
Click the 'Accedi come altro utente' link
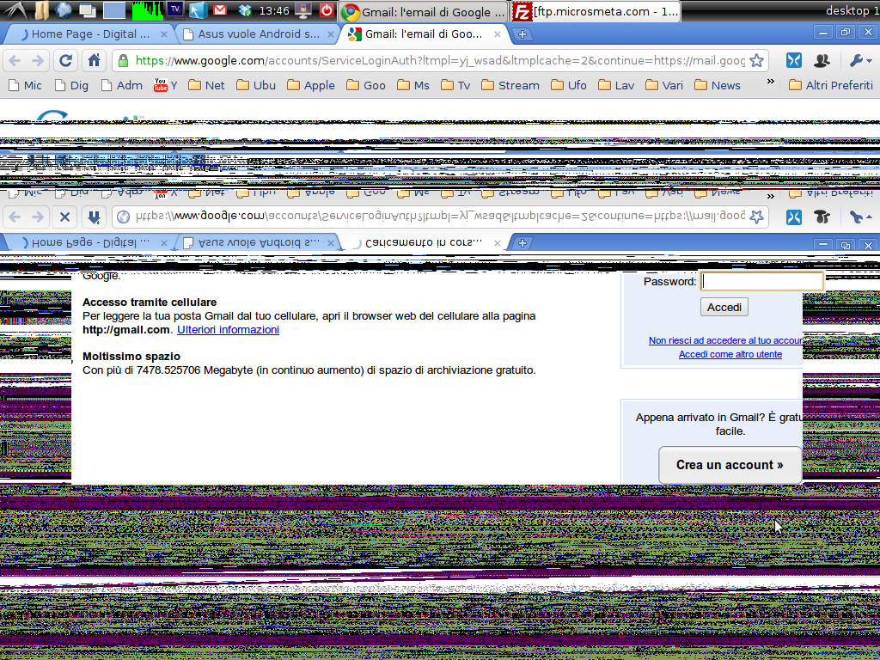pyautogui.click(x=730, y=354)
